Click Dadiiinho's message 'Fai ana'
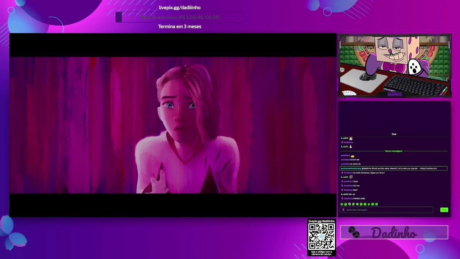 pos(356,186)
